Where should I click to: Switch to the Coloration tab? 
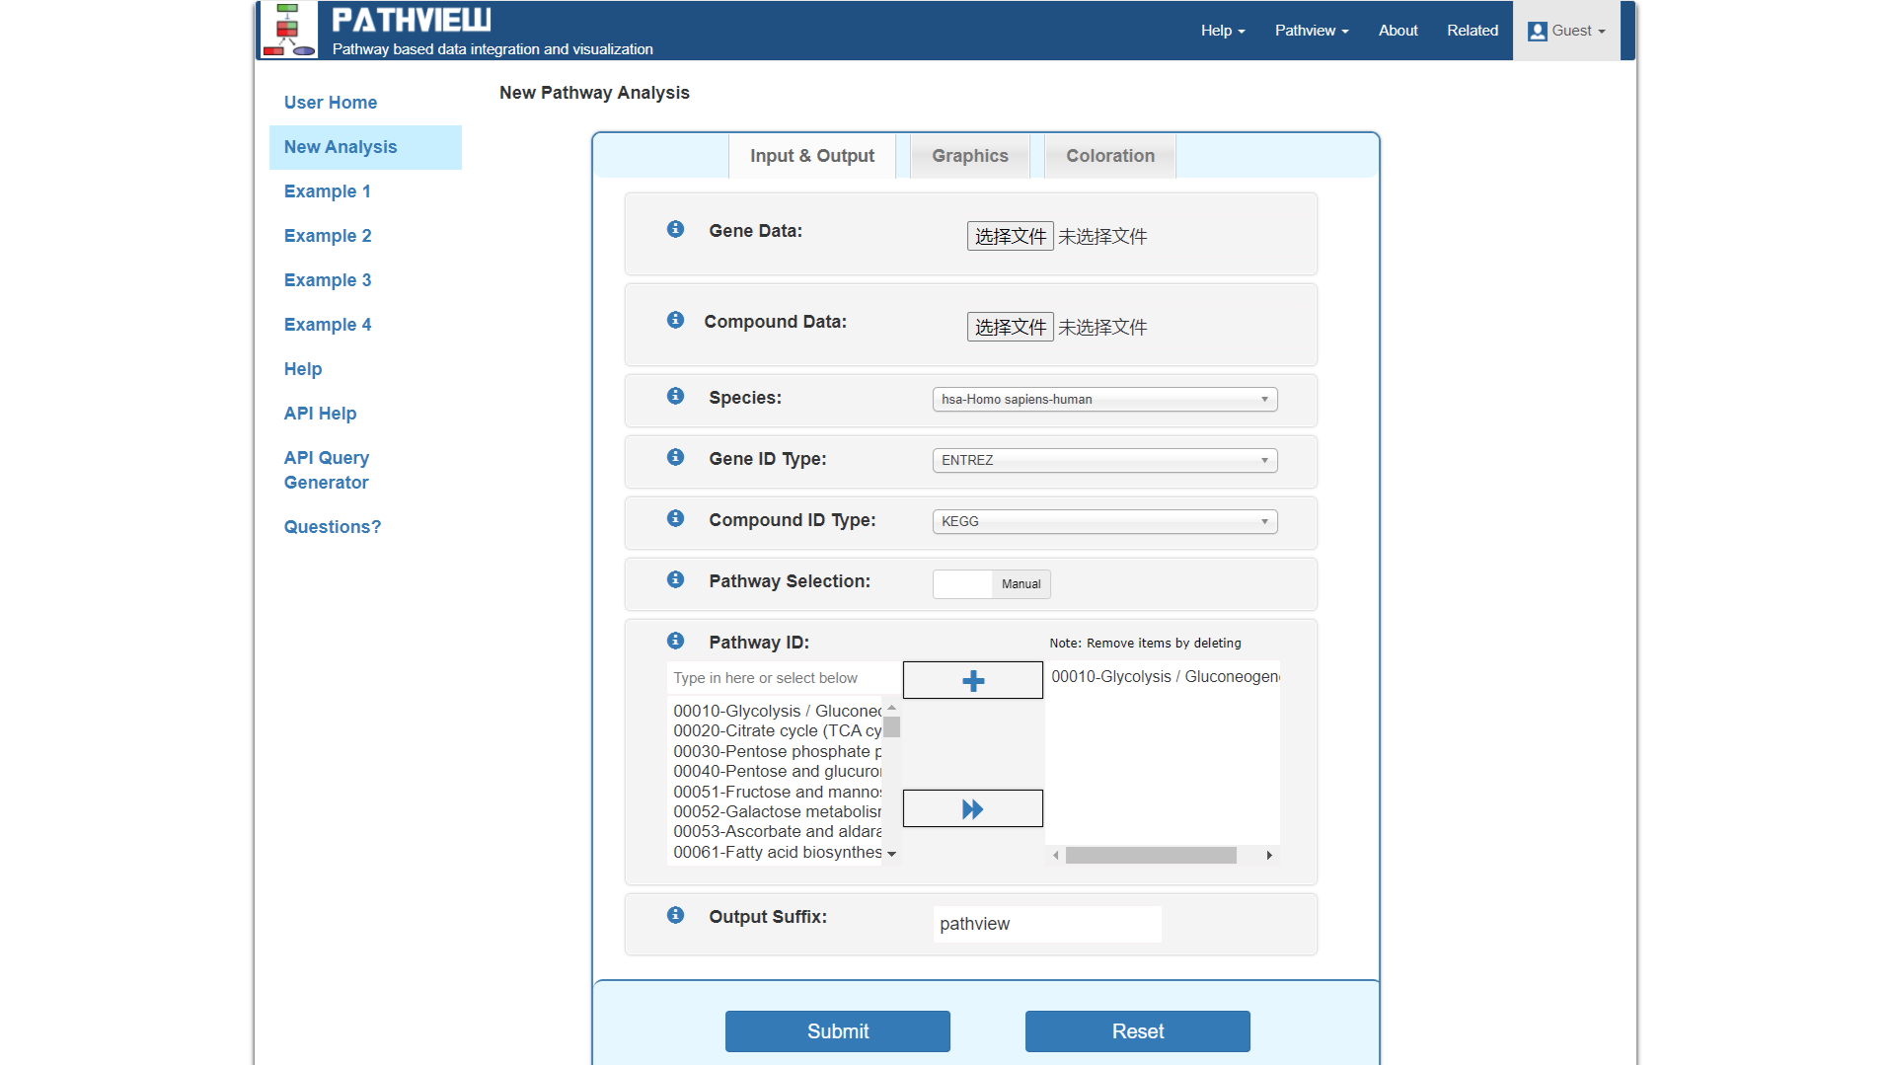point(1109,156)
